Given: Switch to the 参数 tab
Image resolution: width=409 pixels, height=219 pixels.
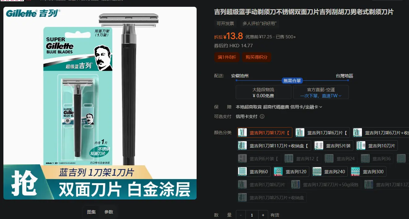Looking at the screenshot, I should click(x=109, y=212).
